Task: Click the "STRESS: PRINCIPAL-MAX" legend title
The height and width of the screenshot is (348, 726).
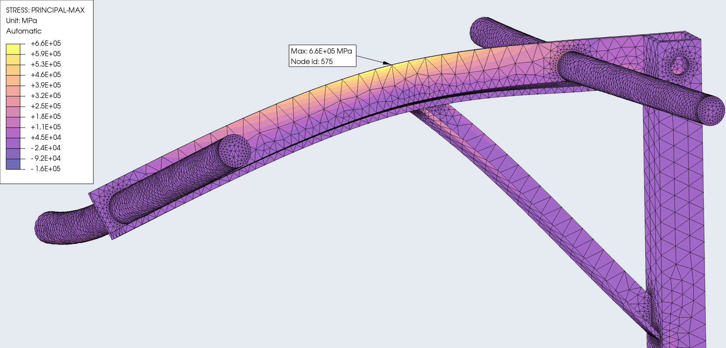Action: tap(45, 10)
